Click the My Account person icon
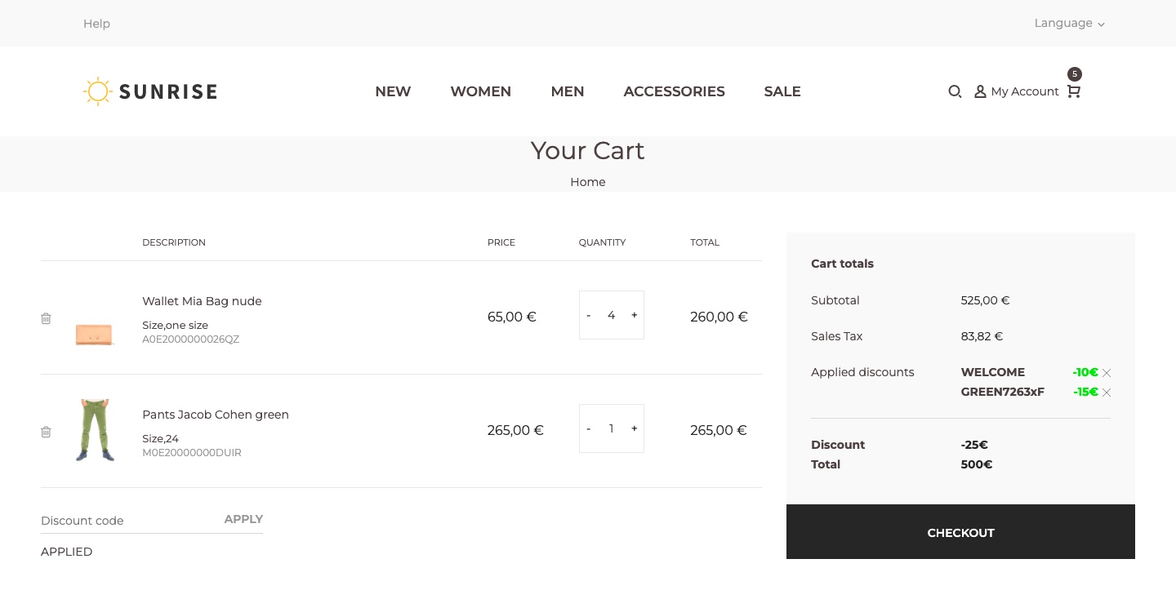The width and height of the screenshot is (1176, 599). click(980, 91)
